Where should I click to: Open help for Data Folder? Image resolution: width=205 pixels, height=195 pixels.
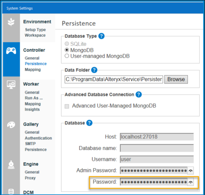click(x=94, y=70)
